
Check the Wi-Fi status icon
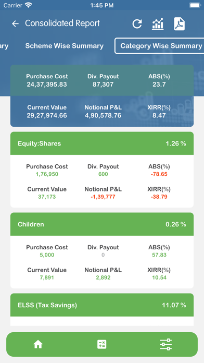29,5
